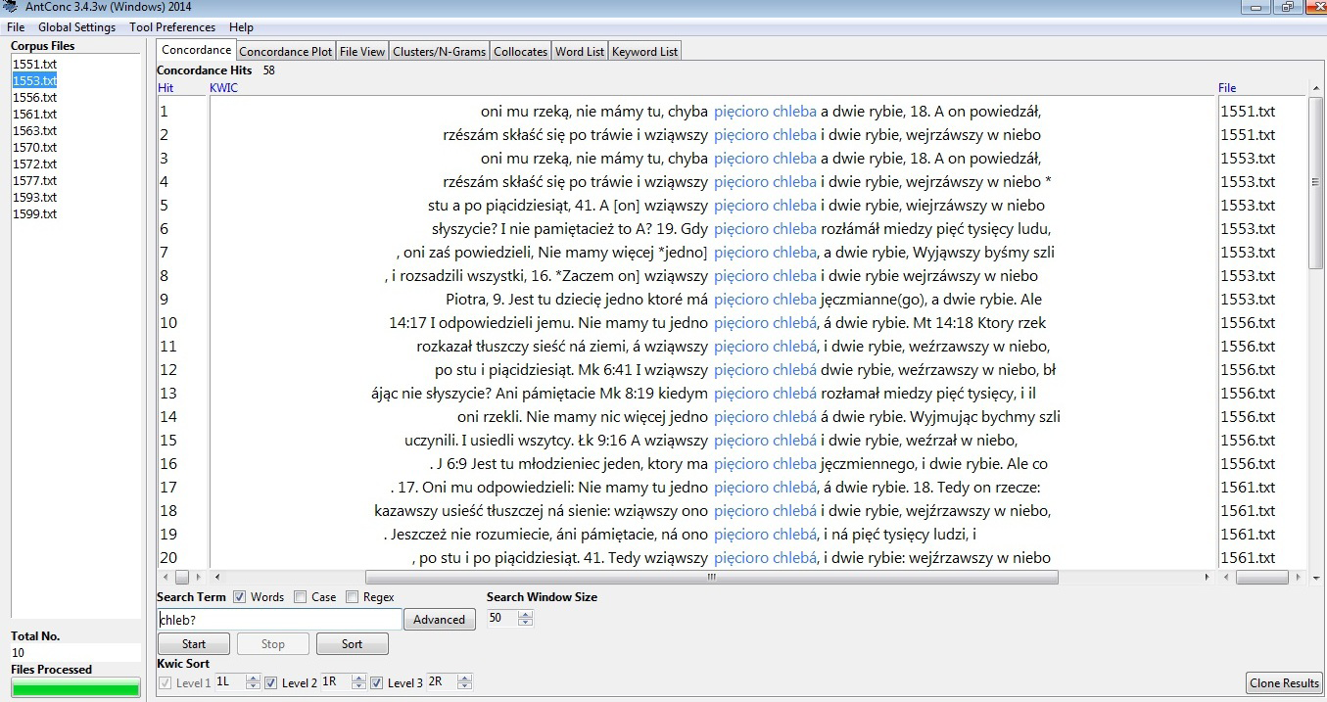The image size is (1327, 702).
Task: Click the KWIC scrollbar left arrow
Action: pos(216,578)
